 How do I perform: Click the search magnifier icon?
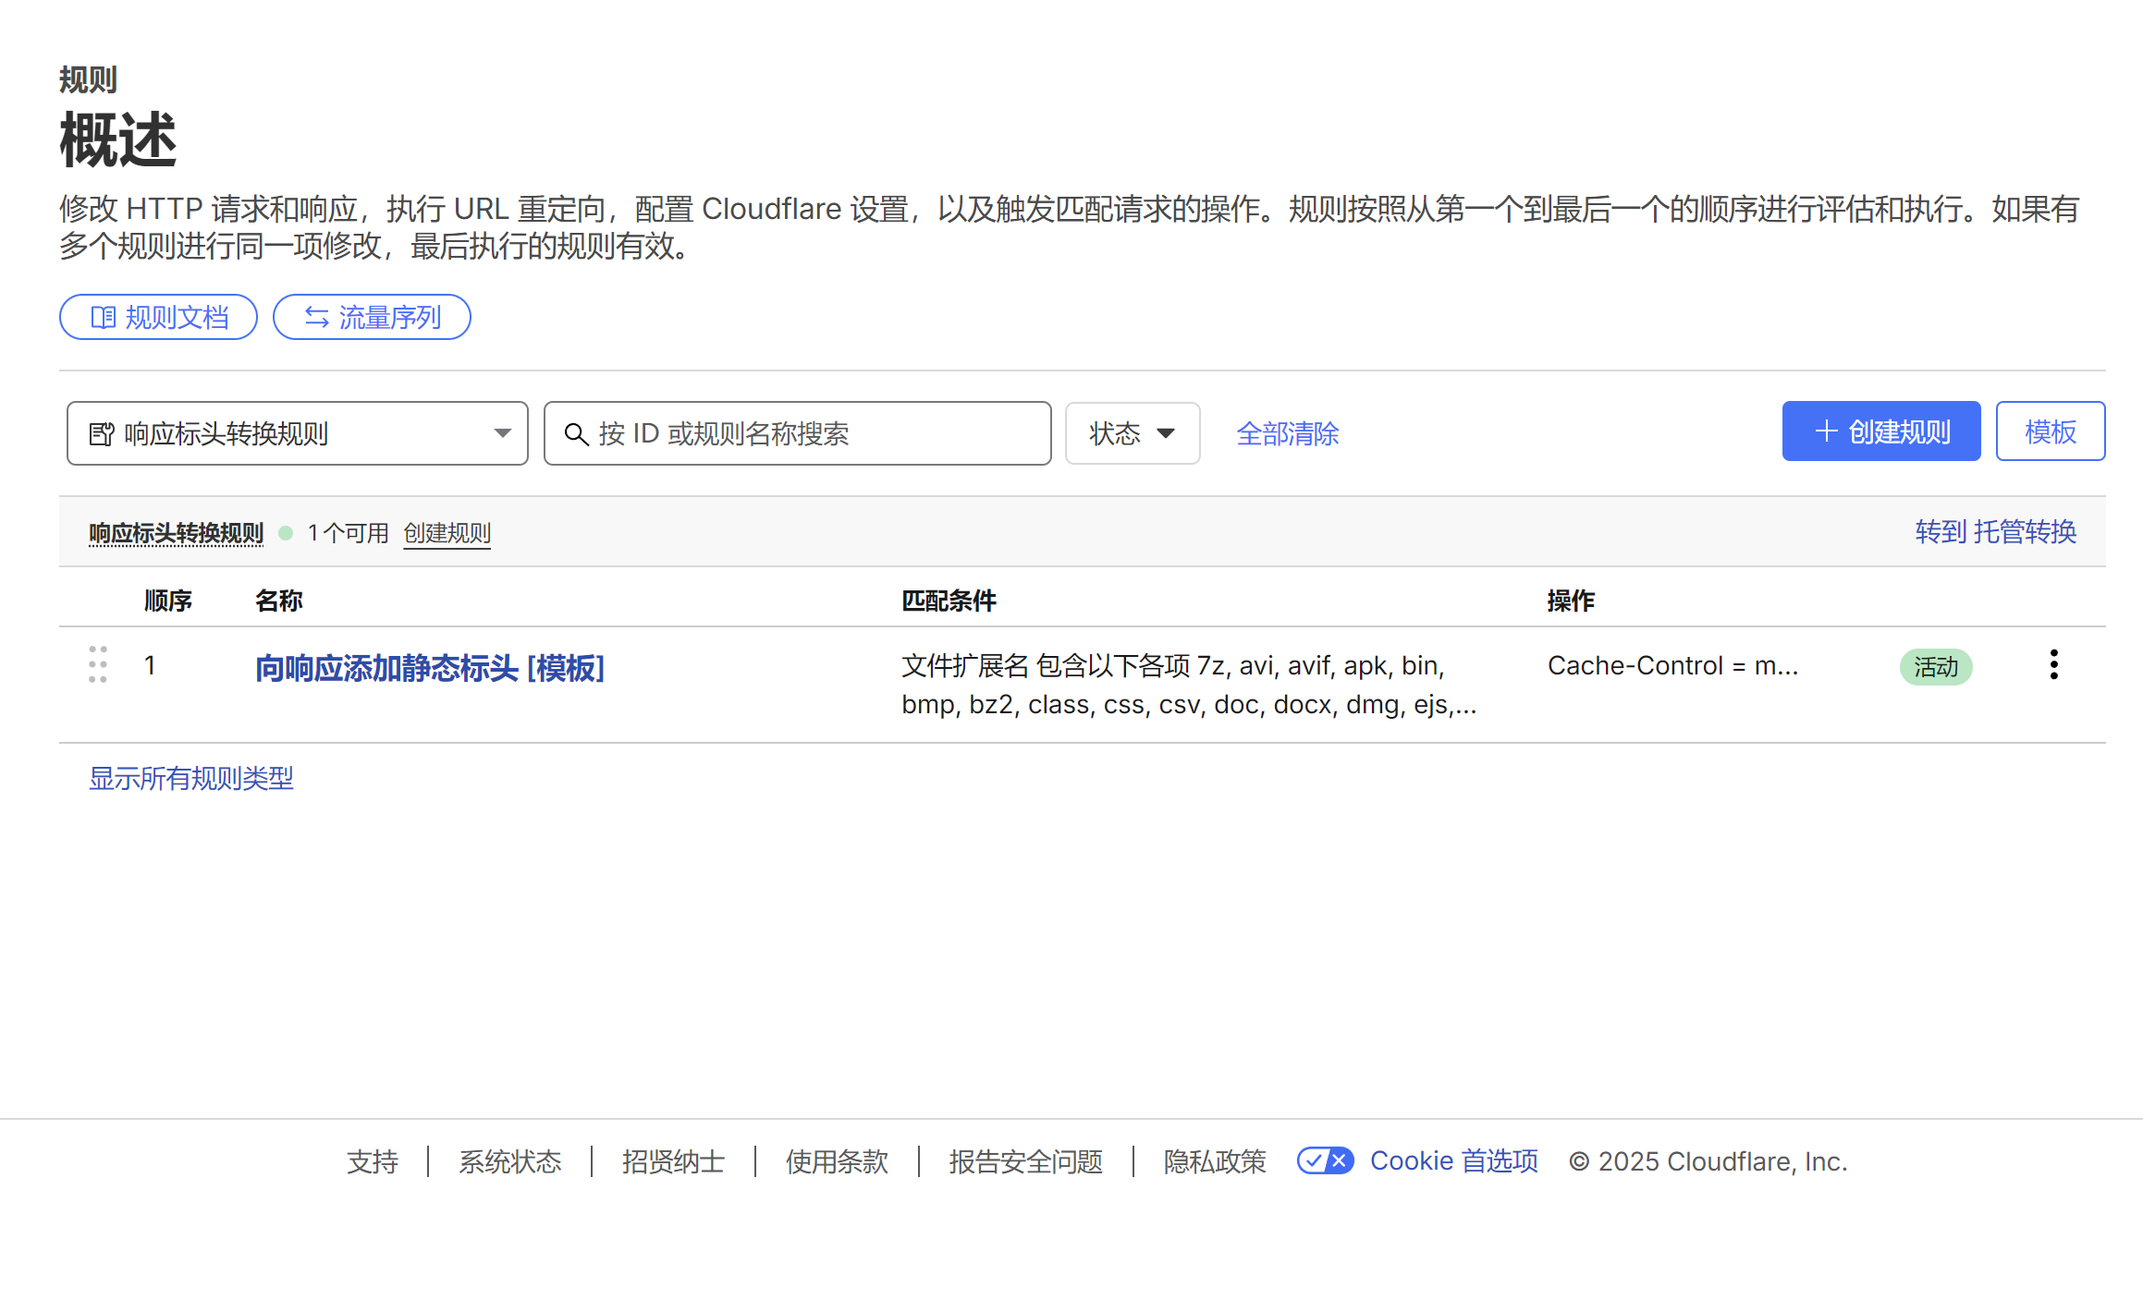(x=576, y=434)
